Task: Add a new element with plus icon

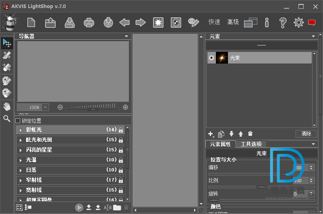Action: 210,134
